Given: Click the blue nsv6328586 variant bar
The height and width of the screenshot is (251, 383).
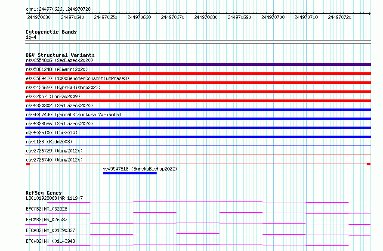Looking at the screenshot, I should point(198,128).
